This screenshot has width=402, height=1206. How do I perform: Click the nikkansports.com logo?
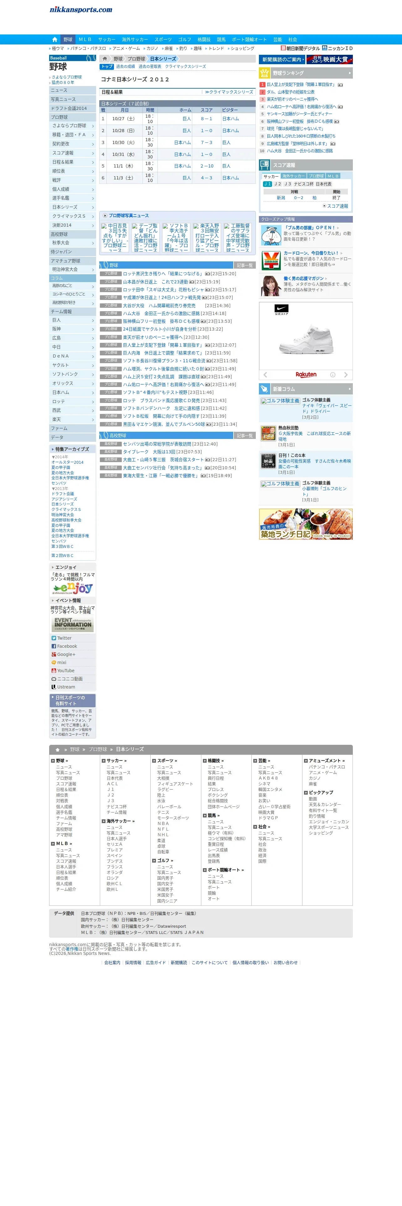[81, 9]
